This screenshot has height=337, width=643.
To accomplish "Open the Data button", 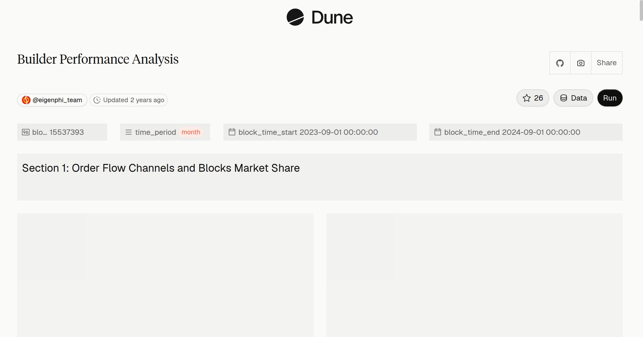I will [573, 98].
